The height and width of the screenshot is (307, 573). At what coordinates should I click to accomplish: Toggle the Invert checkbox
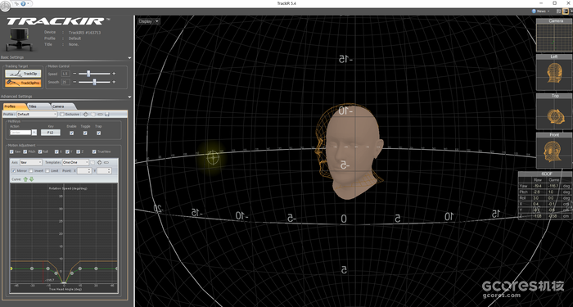31,170
